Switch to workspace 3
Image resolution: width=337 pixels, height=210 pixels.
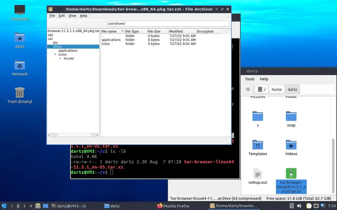24,206
